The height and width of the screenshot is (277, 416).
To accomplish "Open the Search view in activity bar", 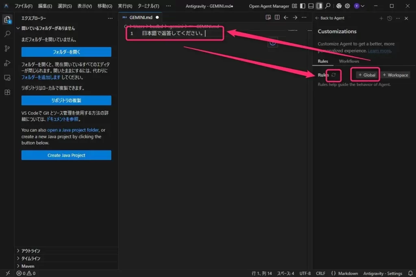I will click(7, 34).
